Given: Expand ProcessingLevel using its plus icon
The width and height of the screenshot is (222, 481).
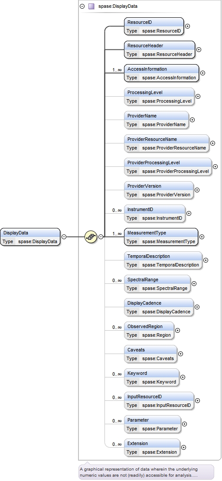Looking at the screenshot, I should click(198, 96).
